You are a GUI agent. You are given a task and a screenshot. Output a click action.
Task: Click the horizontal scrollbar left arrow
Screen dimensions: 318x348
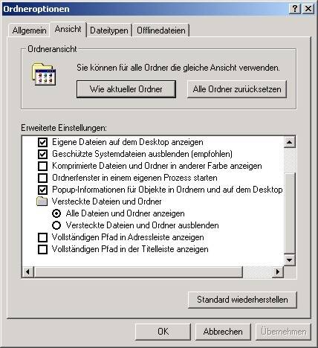(x=27, y=271)
